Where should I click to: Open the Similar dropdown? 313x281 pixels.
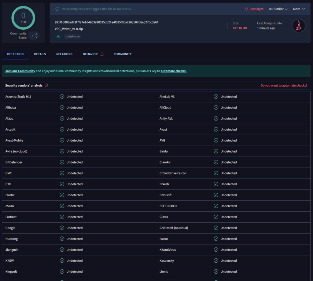278,9
